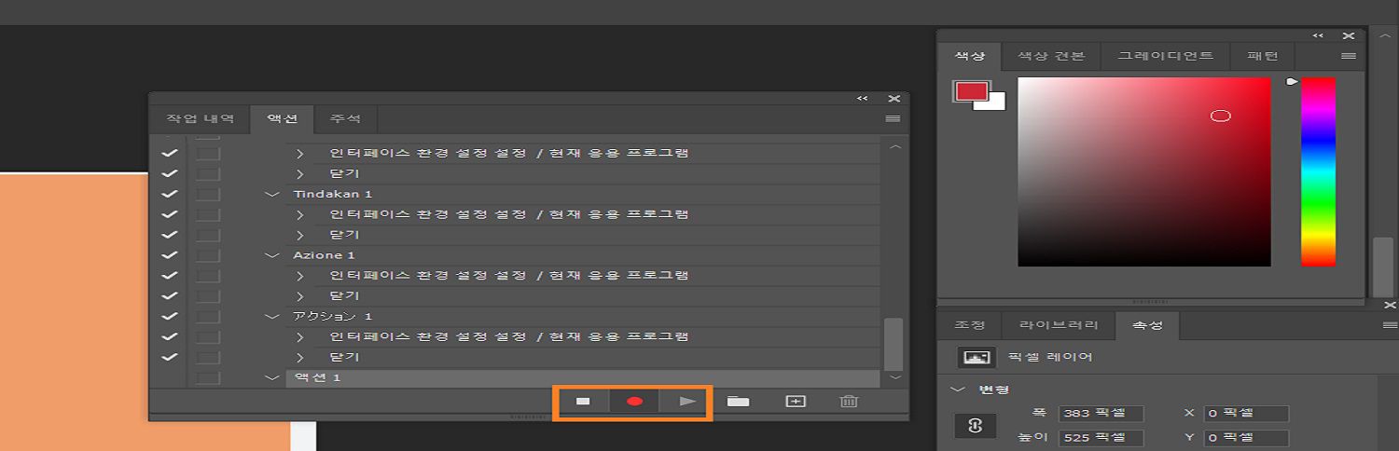Stop recording in the Actions panel
The image size is (1399, 451).
pyautogui.click(x=583, y=402)
